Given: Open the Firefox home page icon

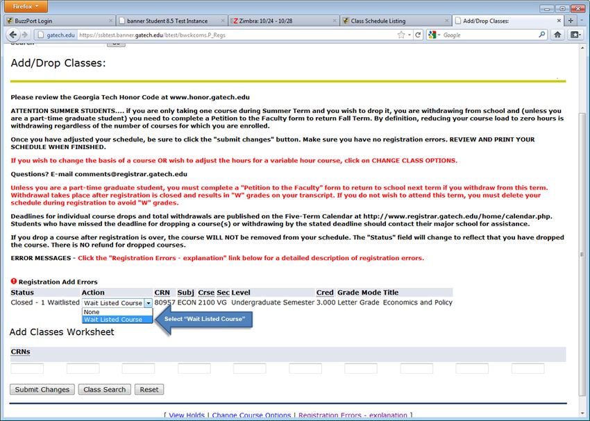Looking at the screenshot, I should click(557, 35).
